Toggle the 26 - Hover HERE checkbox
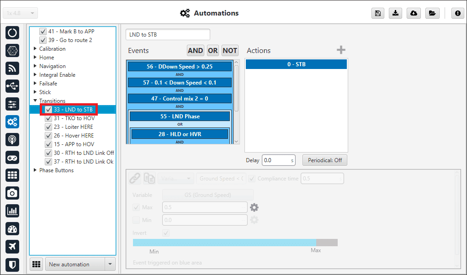The height and width of the screenshot is (275, 467). point(48,136)
